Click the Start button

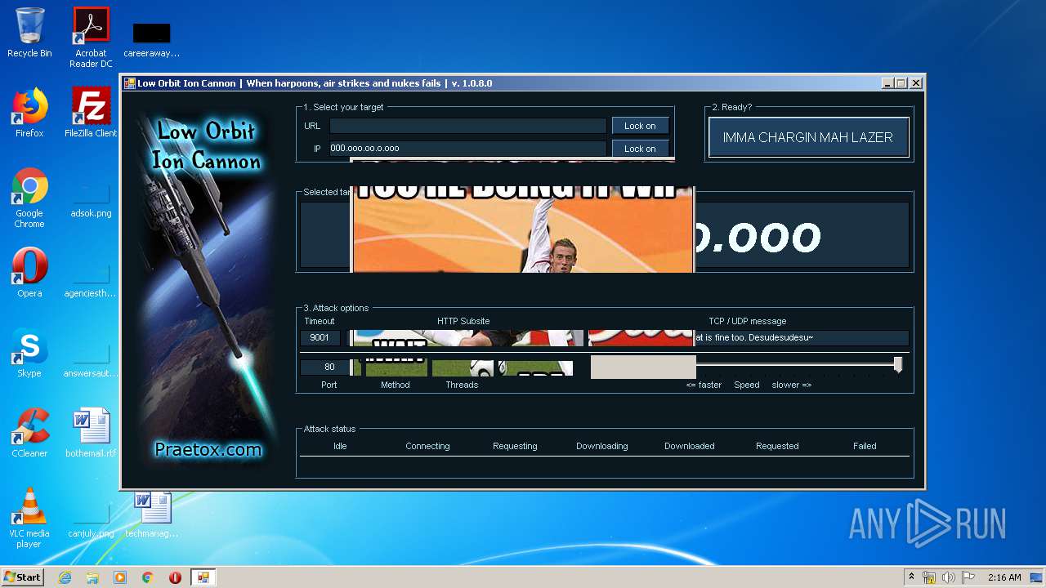pos(22,577)
